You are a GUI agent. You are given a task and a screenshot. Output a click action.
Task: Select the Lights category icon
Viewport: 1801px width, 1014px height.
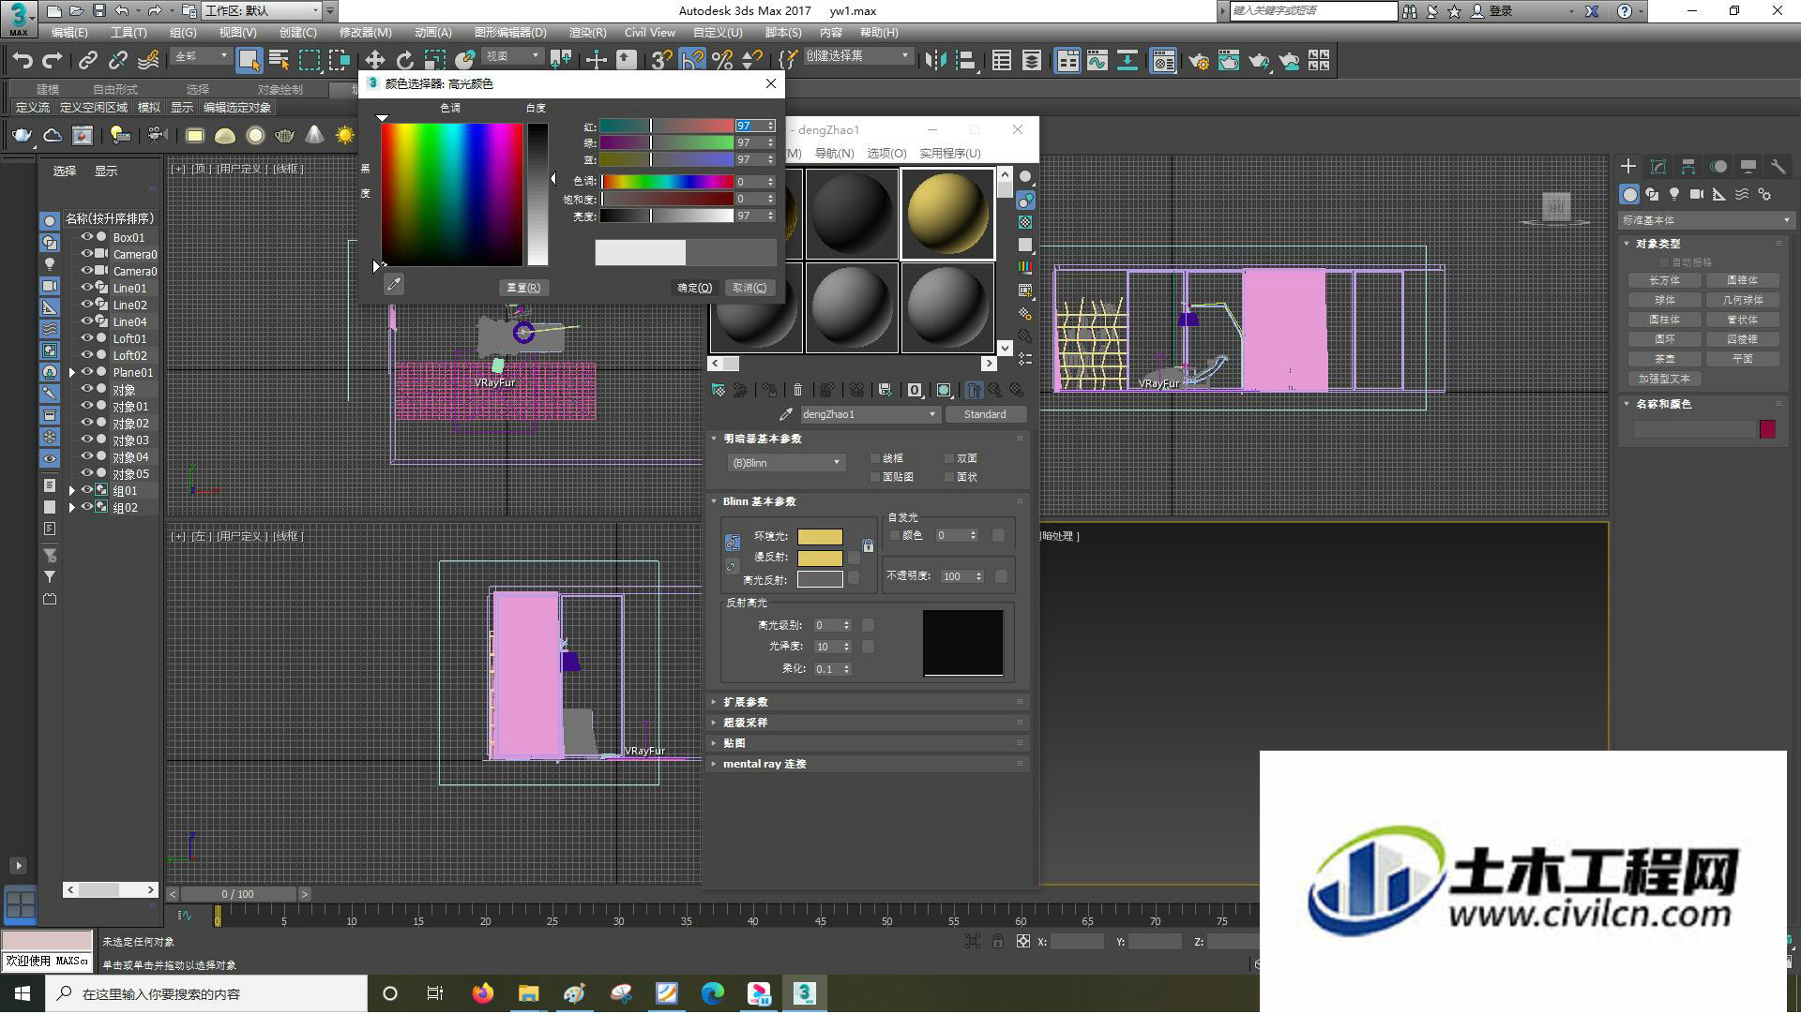click(x=1674, y=194)
